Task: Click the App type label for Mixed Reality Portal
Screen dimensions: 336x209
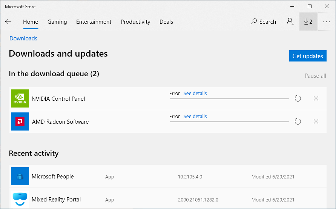Action: (109, 200)
